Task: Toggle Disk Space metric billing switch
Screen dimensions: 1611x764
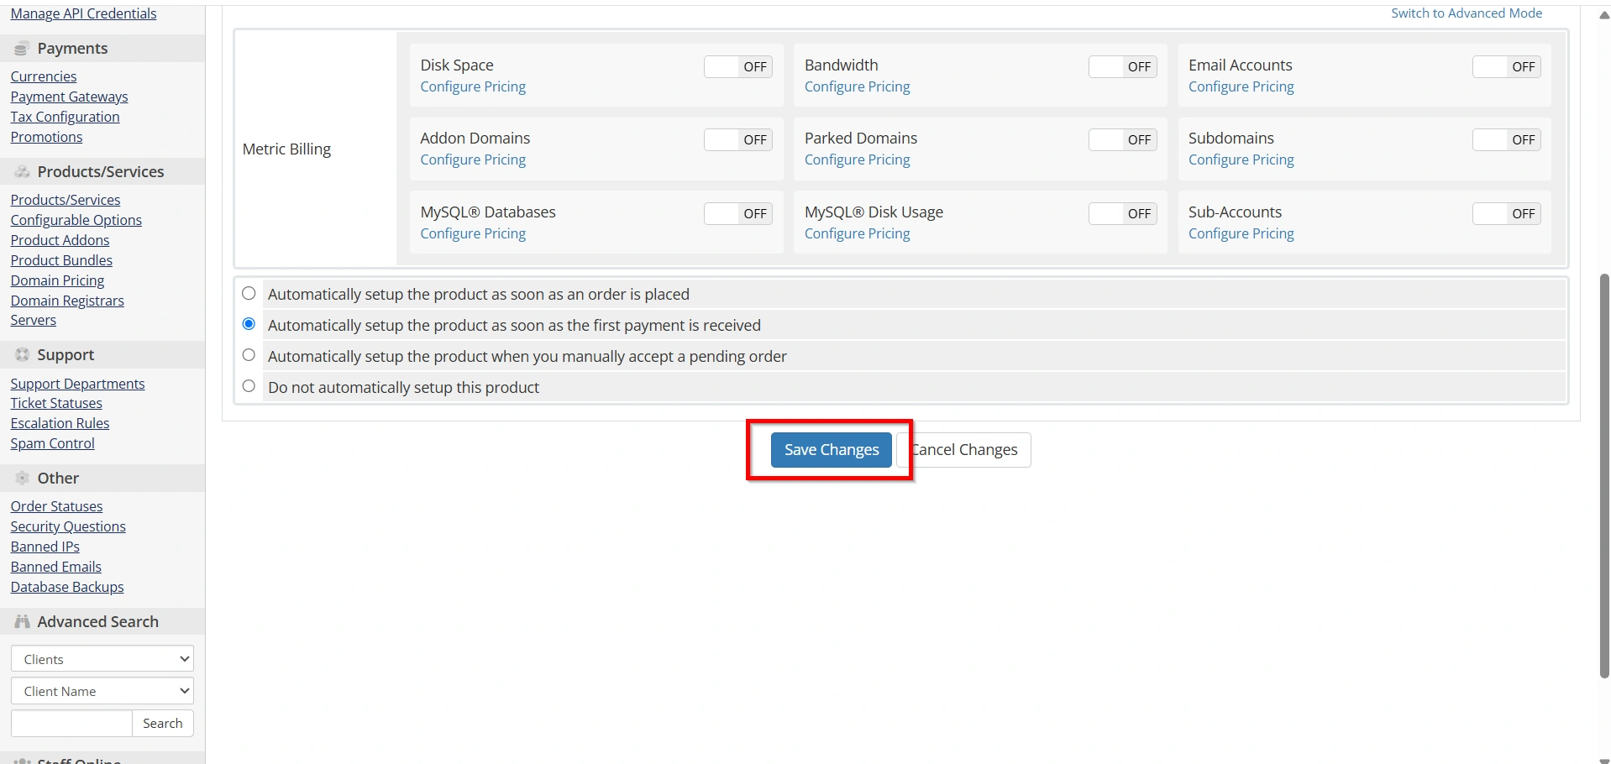Action: (738, 67)
